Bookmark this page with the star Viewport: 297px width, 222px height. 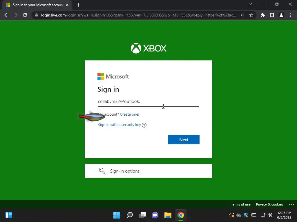(x=251, y=15)
